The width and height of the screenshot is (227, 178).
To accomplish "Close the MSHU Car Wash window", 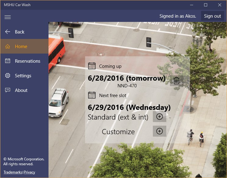I will tap(220, 5).
